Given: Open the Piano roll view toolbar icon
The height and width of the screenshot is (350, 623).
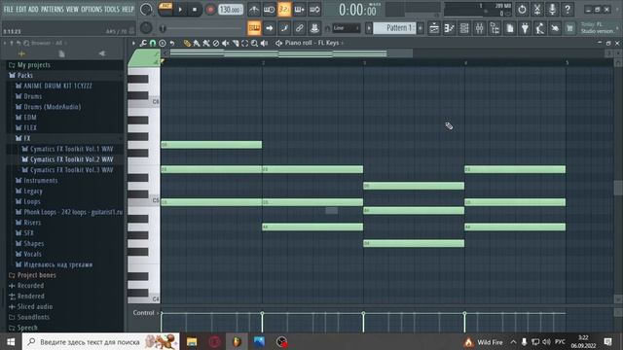Looking at the screenshot, I should (x=450, y=28).
